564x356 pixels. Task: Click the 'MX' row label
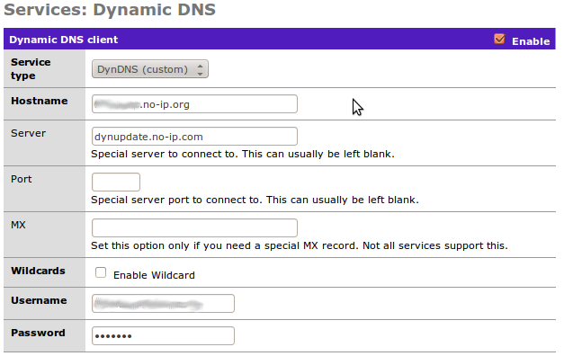pyautogui.click(x=18, y=225)
